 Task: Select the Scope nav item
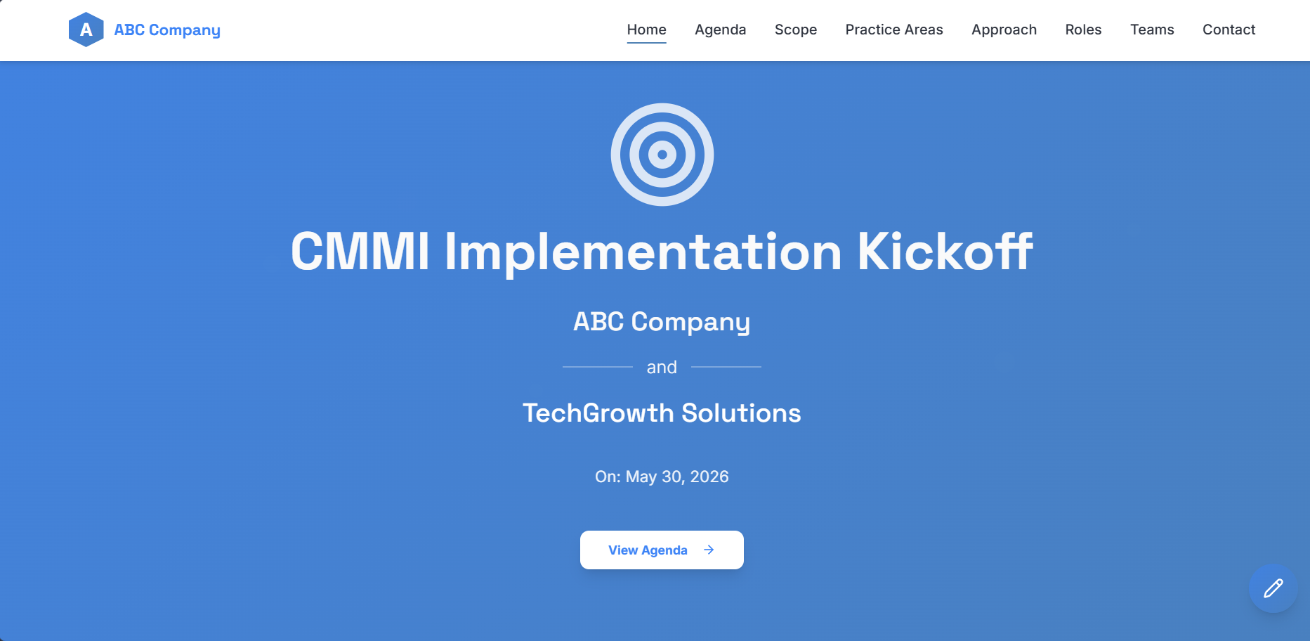coord(795,30)
